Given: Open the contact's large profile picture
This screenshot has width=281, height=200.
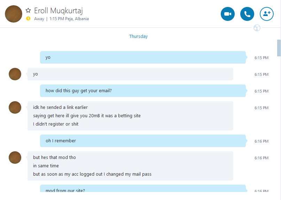Looking at the screenshot, I should coord(14,14).
